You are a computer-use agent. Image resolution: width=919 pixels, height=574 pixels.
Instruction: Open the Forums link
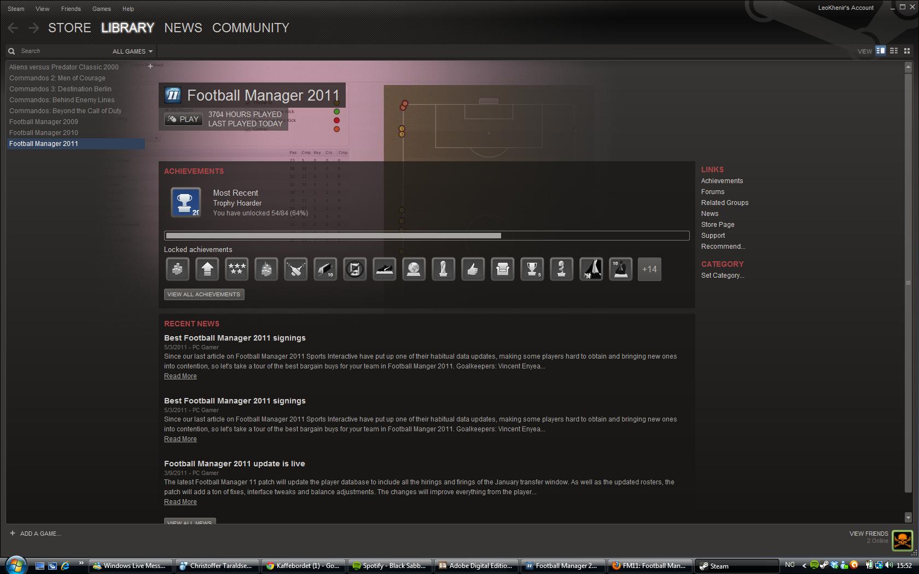(x=713, y=192)
